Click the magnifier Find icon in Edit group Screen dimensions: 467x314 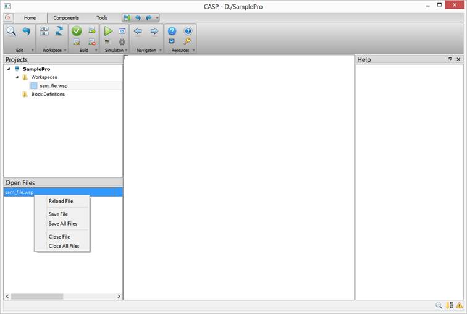[x=11, y=31]
